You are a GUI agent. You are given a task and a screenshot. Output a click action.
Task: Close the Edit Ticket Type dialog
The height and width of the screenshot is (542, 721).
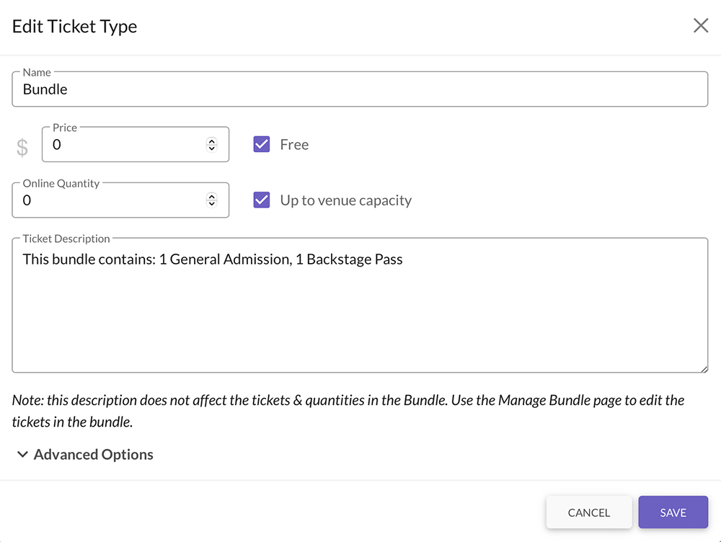(x=701, y=26)
